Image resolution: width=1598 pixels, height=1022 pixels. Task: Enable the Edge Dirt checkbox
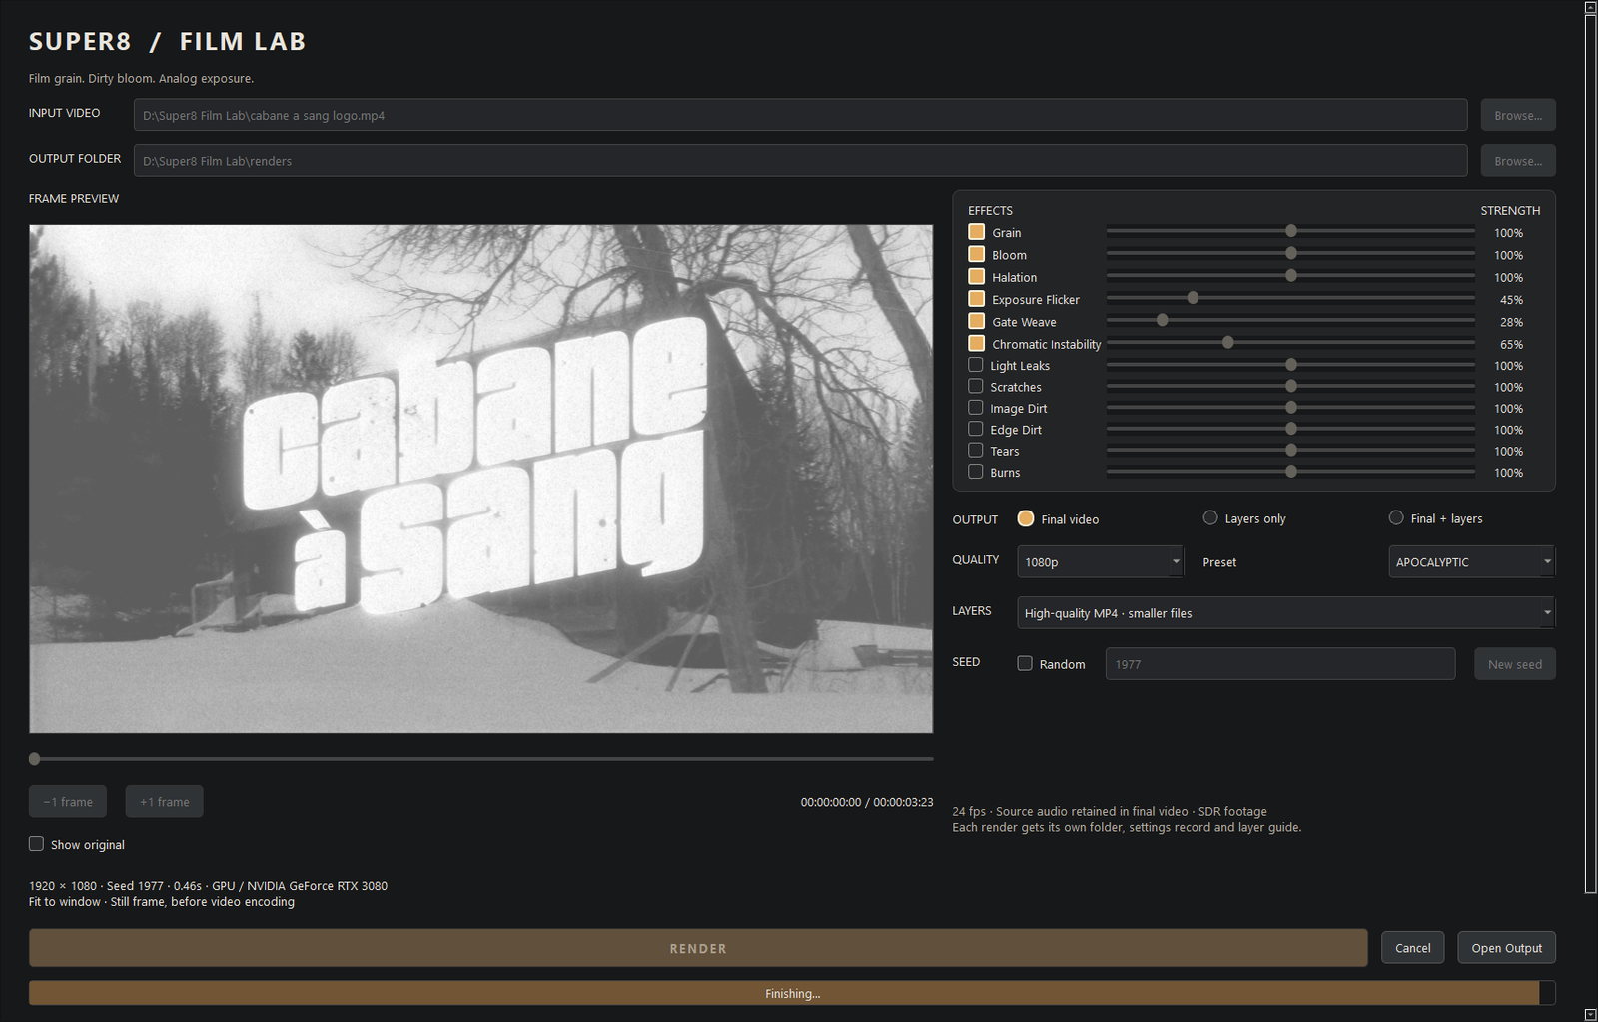pyautogui.click(x=976, y=429)
